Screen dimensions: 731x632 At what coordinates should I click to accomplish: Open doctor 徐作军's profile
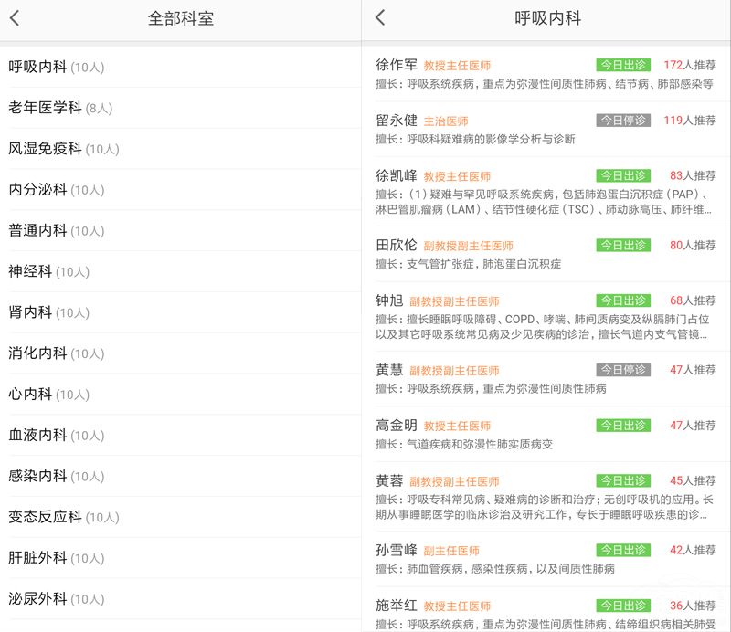[x=397, y=65]
